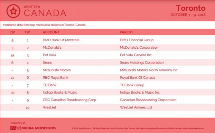Click the CANADA title text
Image resolution: width=215 pixels, height=133 pixels.
[x=45, y=13]
